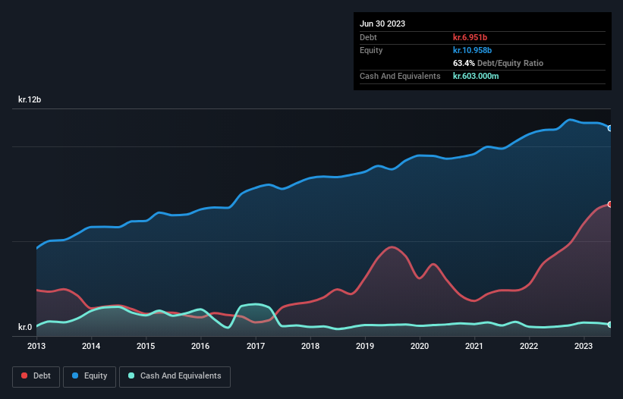Screen dimensions: 623x399
Task: Click the kr.10.958b equity value
Action: click(473, 50)
